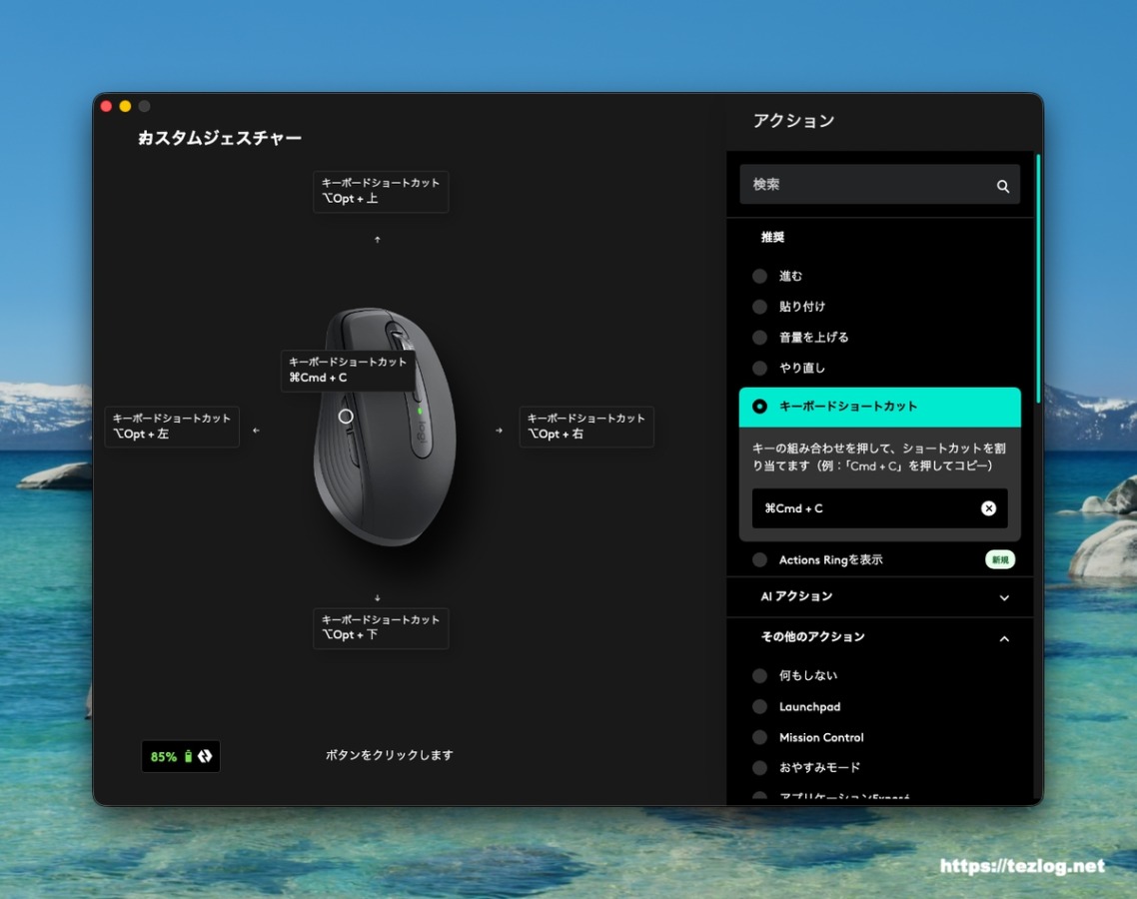Click the 新規 badge next to Actions Ring
This screenshot has width=1137, height=899.
coord(999,559)
